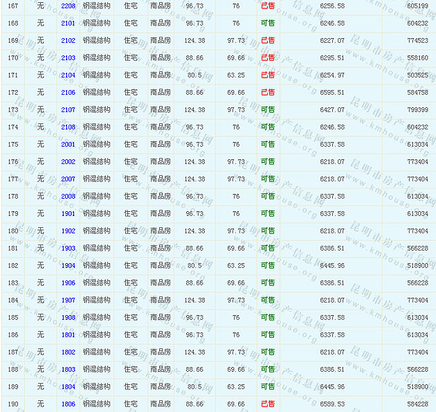Image resolution: width=436 pixels, height=412 pixels.
Task: Select room 1806 link
Action: [68, 404]
